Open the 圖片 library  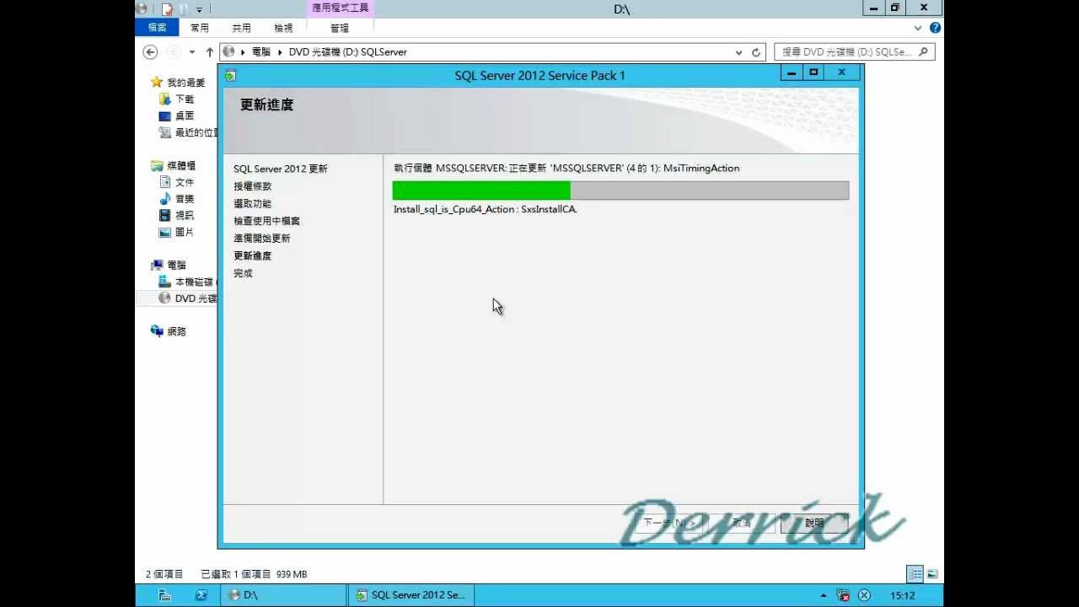pos(176,233)
